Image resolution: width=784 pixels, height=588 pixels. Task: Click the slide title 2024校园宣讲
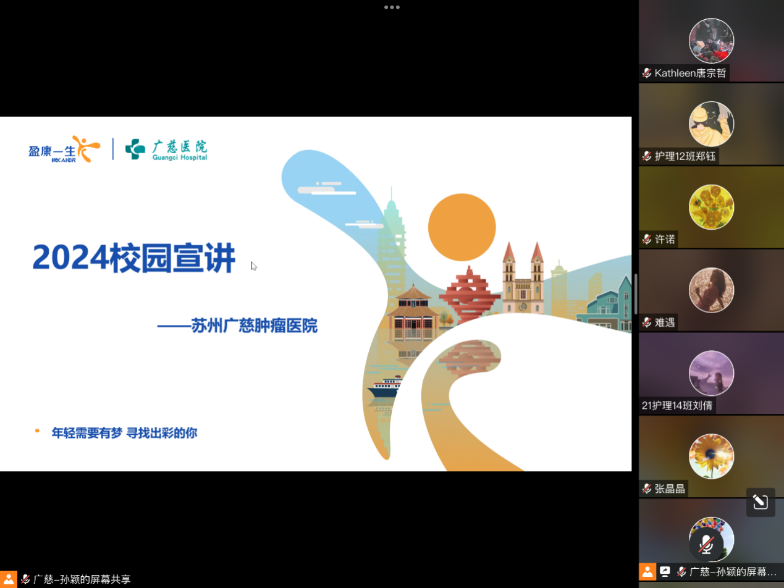click(134, 258)
